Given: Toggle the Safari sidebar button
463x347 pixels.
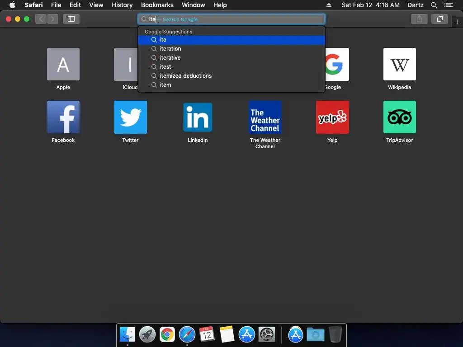Looking at the screenshot, I should tap(71, 19).
